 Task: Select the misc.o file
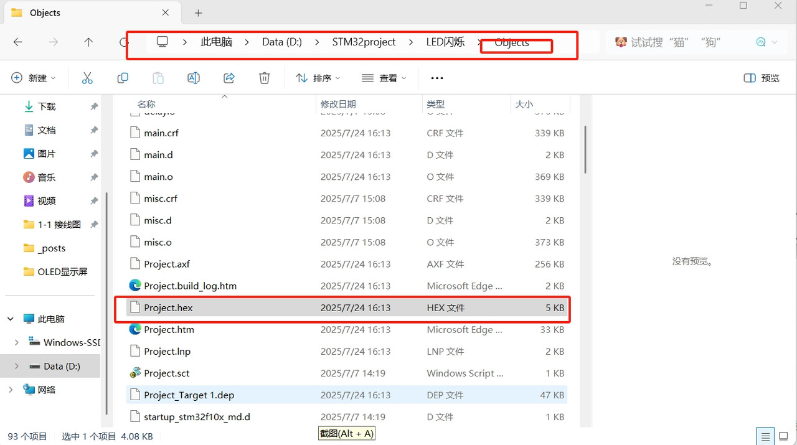[x=347, y=242]
